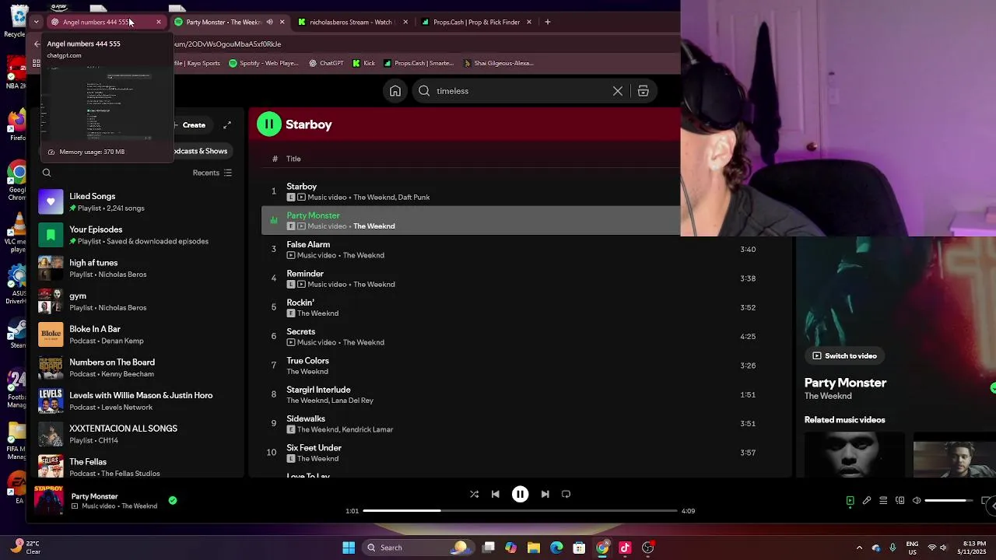Image resolution: width=996 pixels, height=560 pixels.
Task: Select the Rockin' track
Action: coord(521,307)
